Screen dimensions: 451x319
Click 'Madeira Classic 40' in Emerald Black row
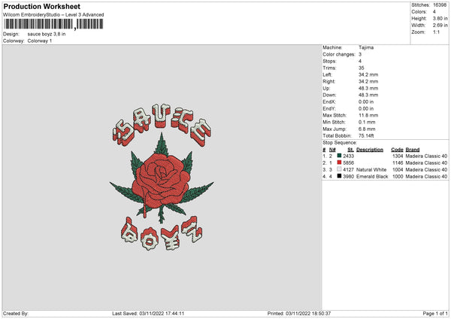(x=426, y=177)
